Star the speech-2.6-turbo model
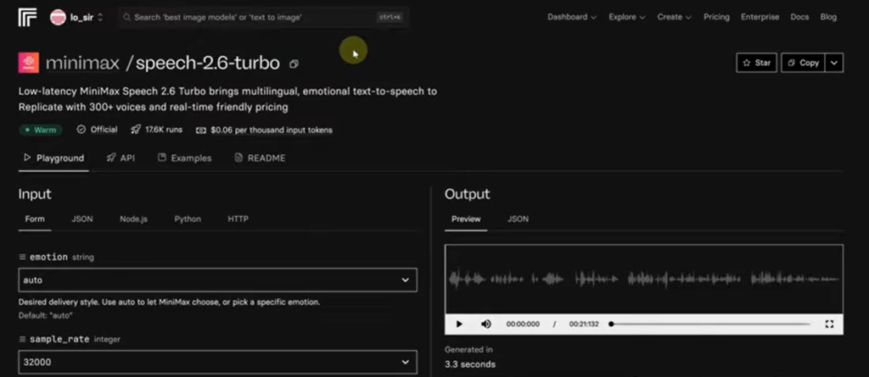This screenshot has width=869, height=377. 755,63
